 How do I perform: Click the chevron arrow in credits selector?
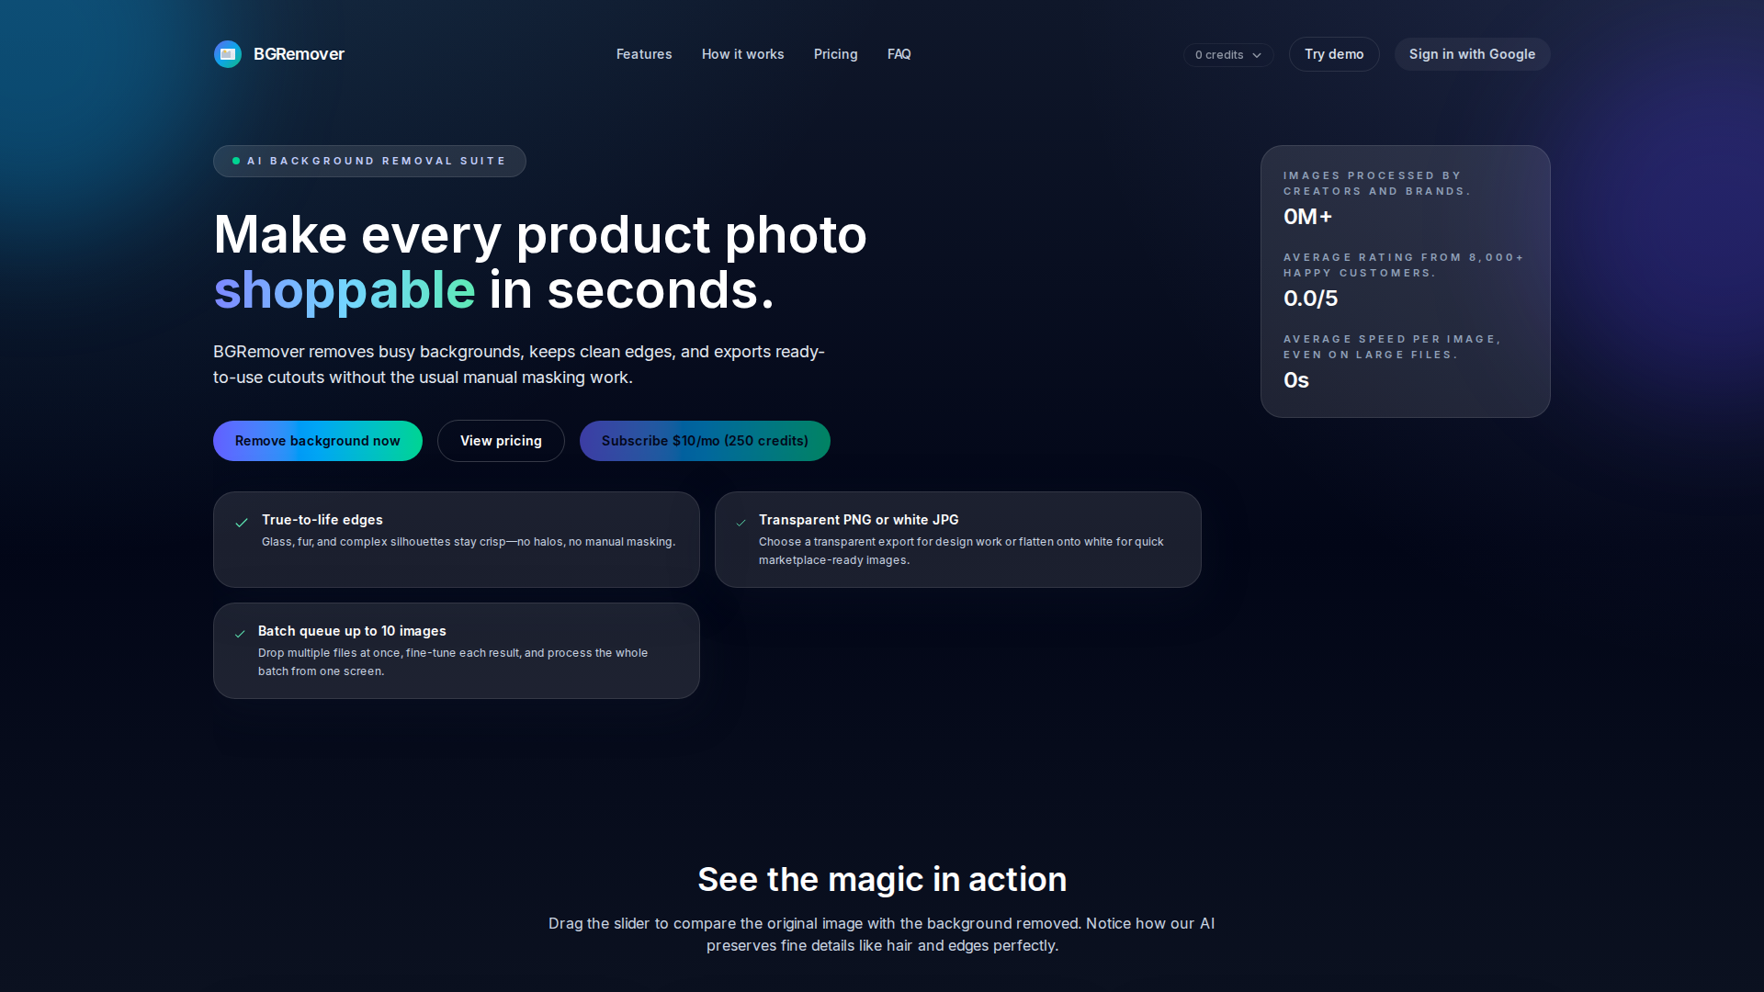1257,55
